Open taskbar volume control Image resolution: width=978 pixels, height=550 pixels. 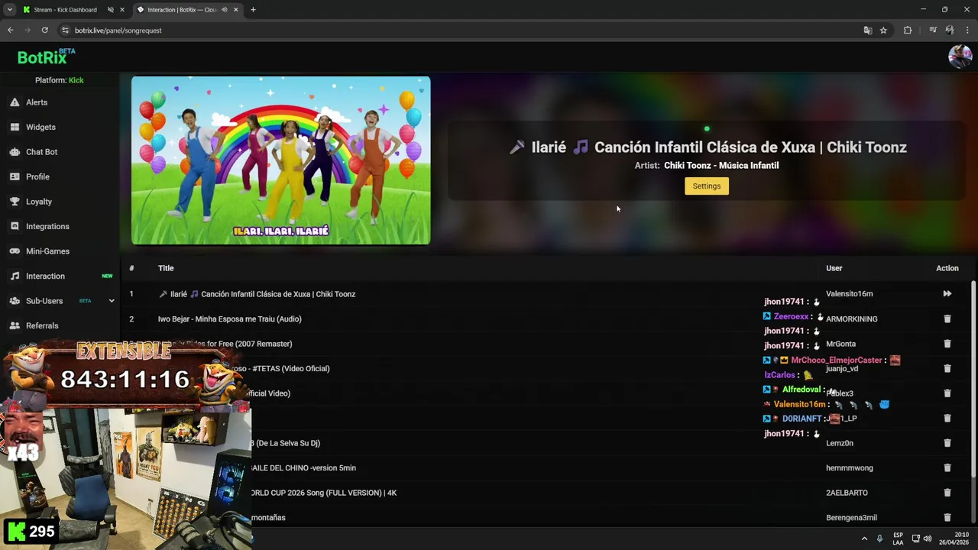click(928, 539)
